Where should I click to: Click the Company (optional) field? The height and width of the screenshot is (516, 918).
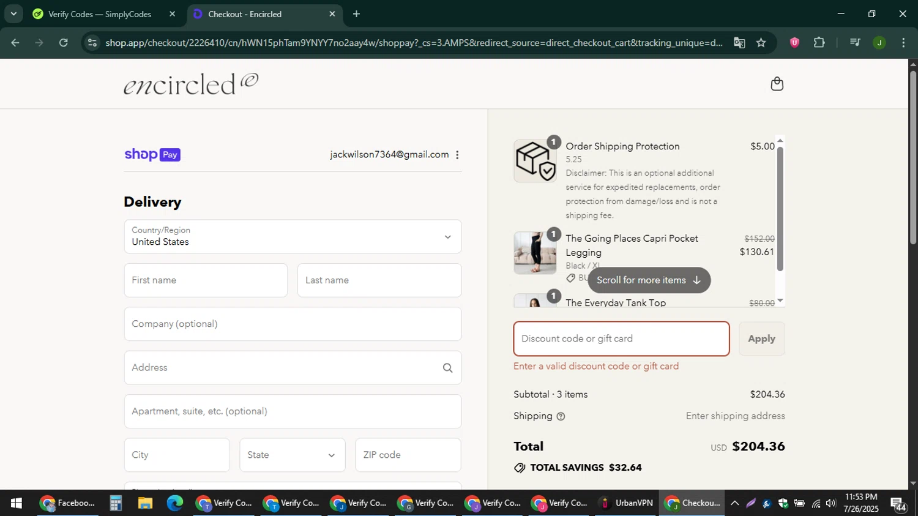click(x=293, y=324)
